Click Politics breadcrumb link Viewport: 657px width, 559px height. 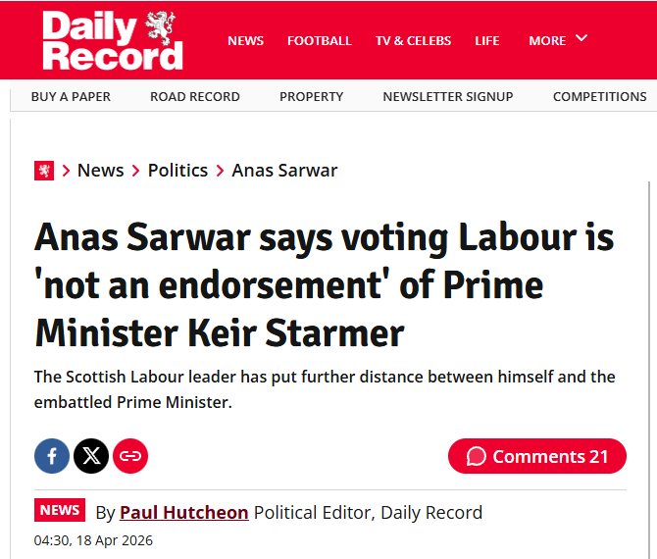point(177,171)
